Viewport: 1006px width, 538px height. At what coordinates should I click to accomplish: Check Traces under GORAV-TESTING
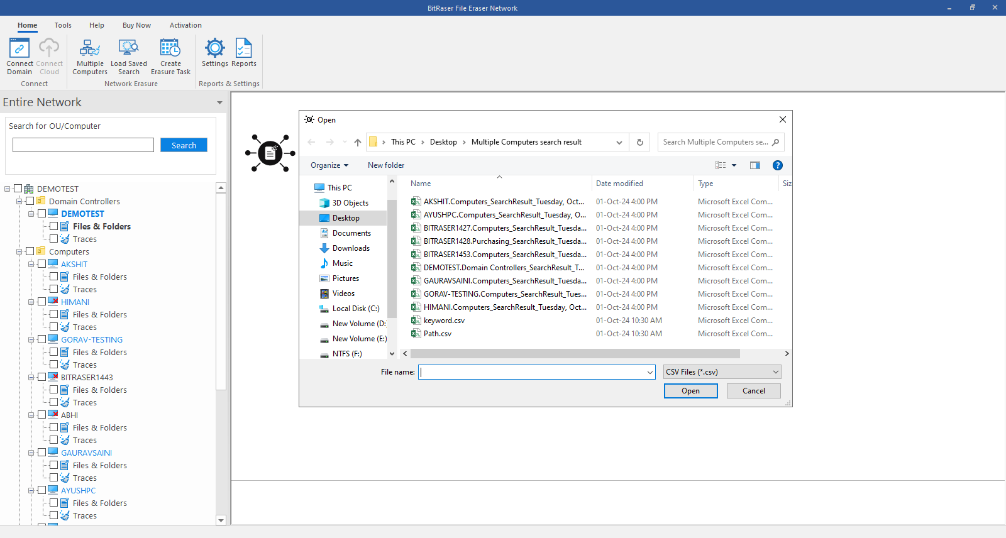click(x=53, y=365)
